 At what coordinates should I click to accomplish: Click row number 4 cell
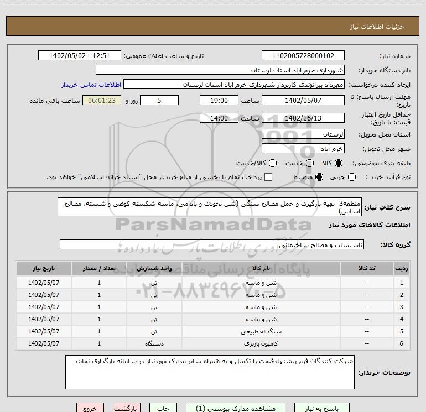tap(402, 320)
